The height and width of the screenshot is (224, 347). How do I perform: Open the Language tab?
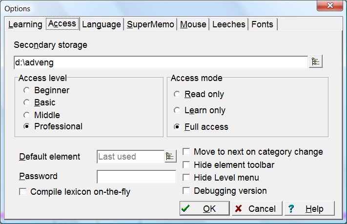tap(101, 24)
